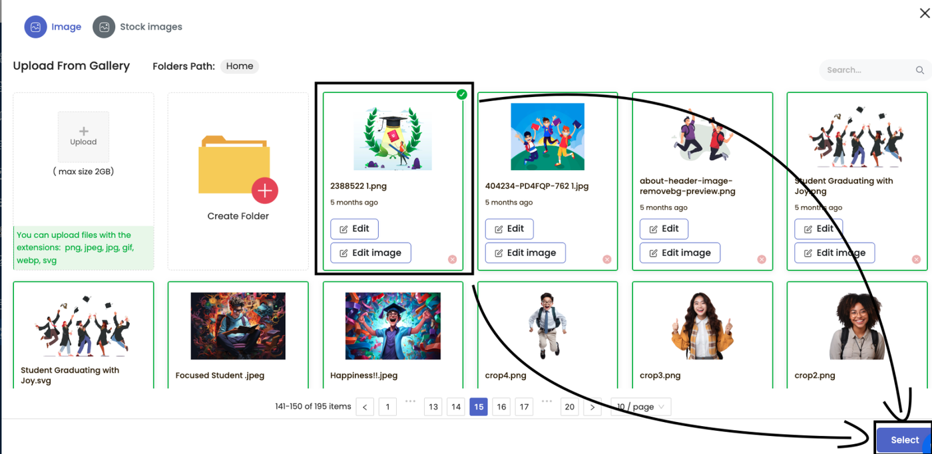The width and height of the screenshot is (932, 454).
Task: Go to previous page with left chevron
Action: click(x=365, y=407)
